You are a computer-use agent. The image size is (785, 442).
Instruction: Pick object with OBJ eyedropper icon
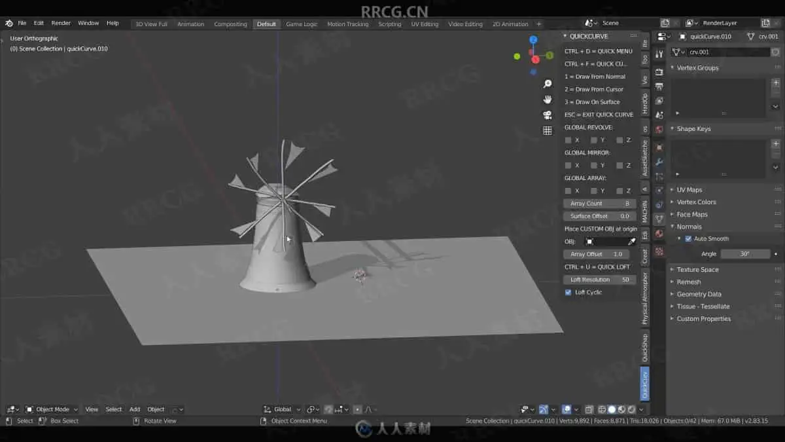(x=631, y=241)
